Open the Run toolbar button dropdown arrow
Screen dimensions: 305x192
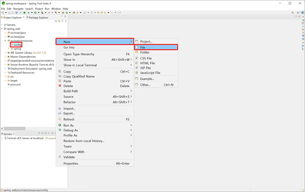pos(39,13)
